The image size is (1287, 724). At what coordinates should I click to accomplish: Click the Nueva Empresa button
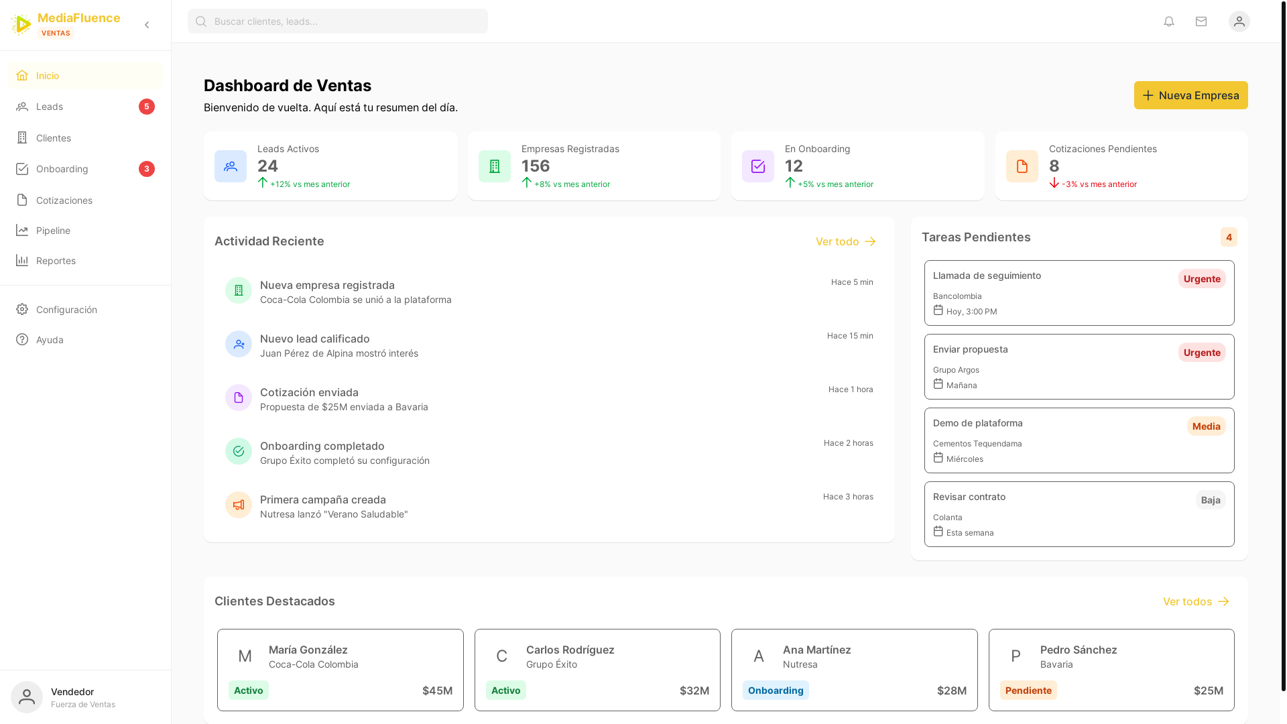coord(1190,95)
